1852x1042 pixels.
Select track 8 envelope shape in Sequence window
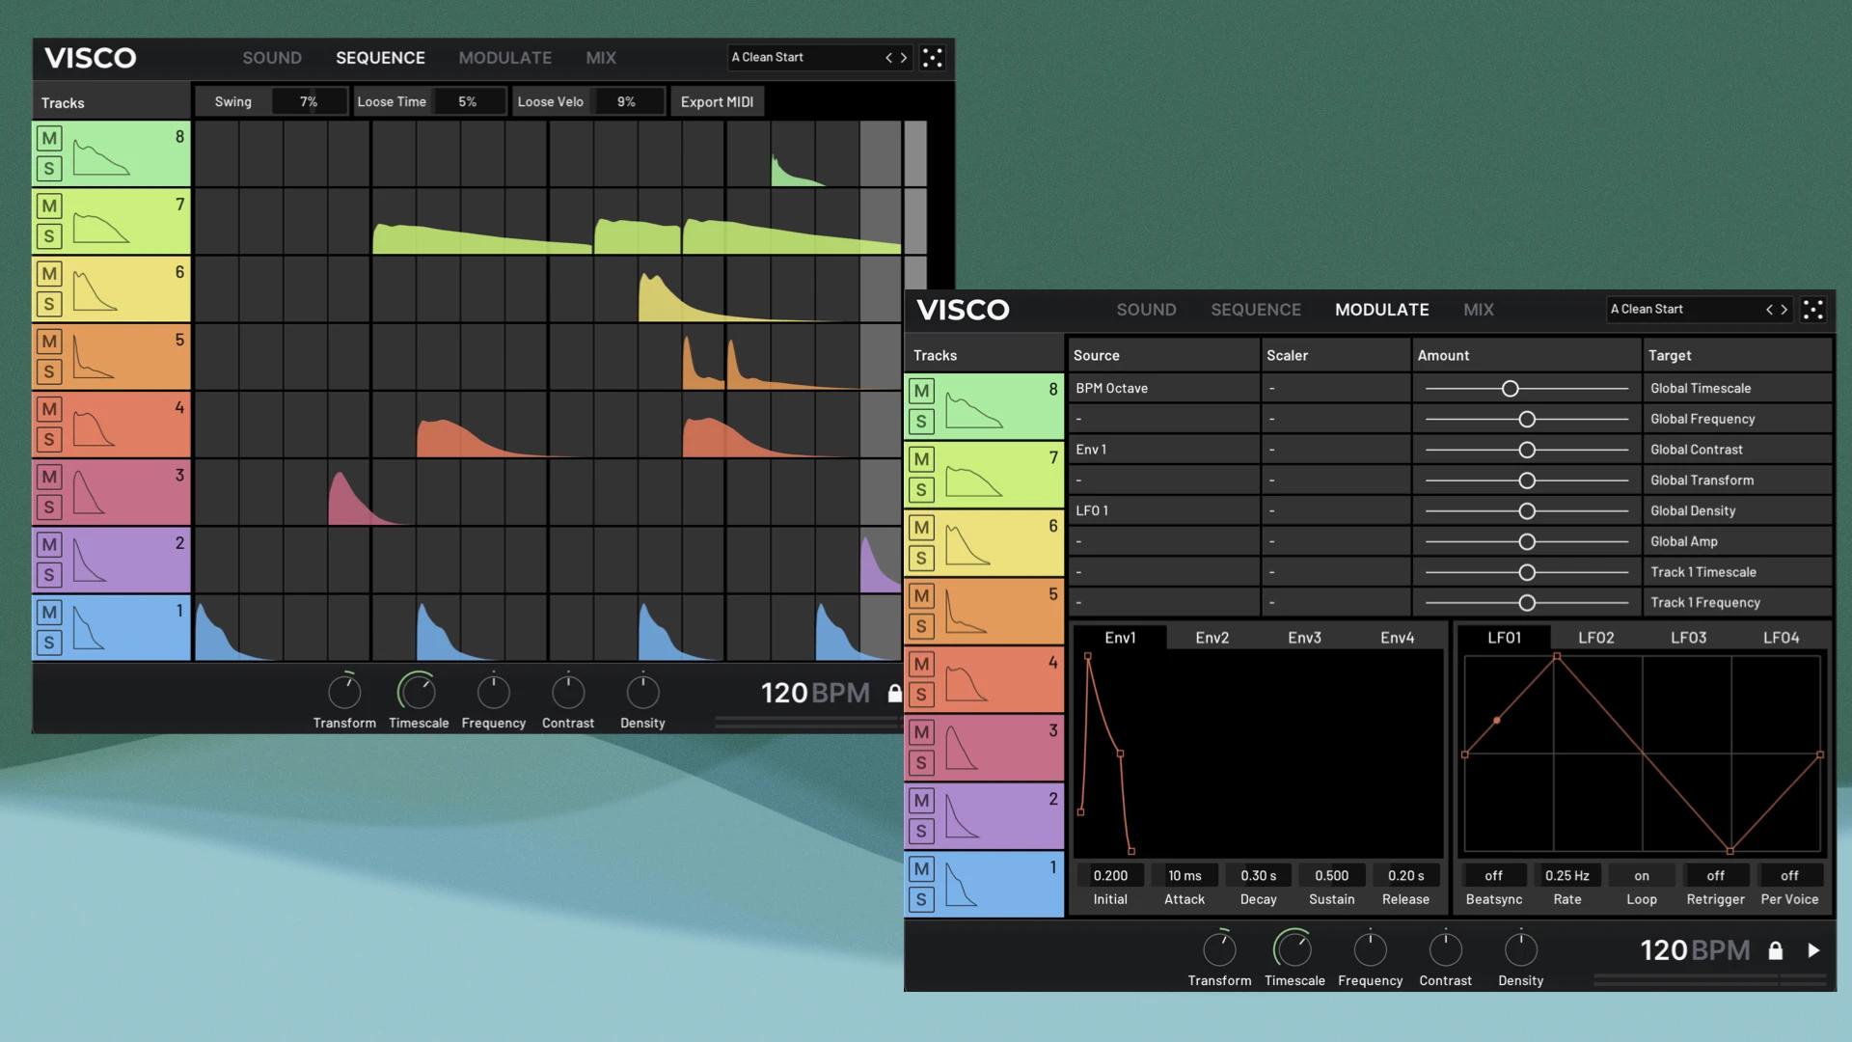[101, 158]
